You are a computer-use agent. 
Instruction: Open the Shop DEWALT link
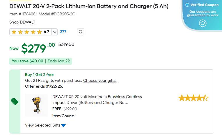pos(22,22)
